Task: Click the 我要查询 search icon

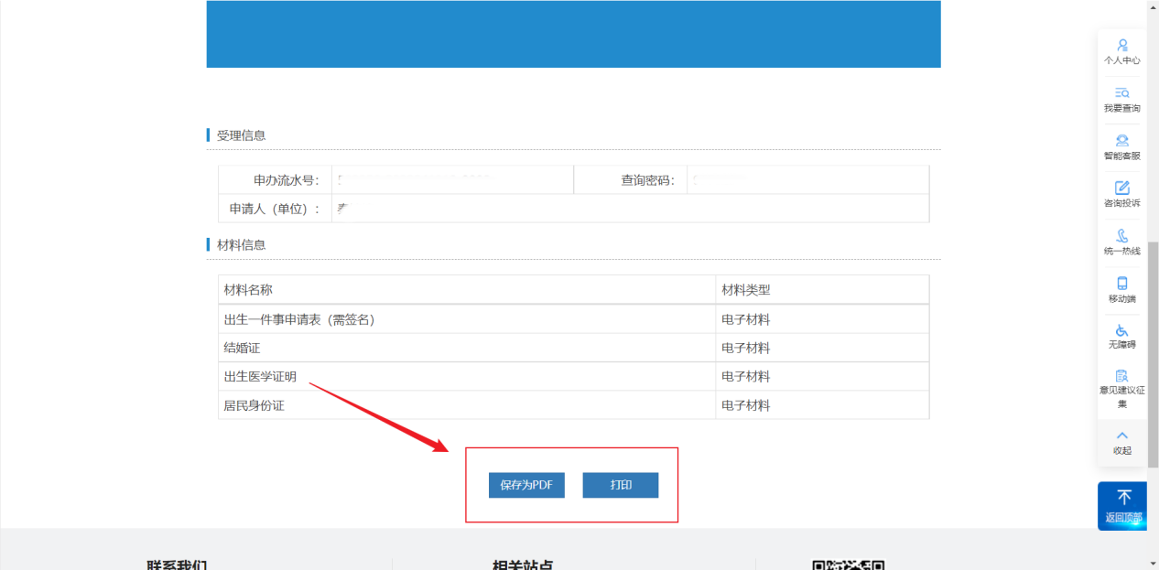Action: (1121, 93)
